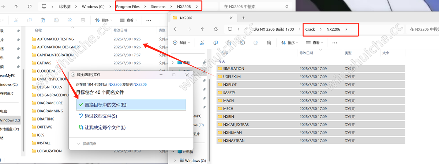Click the Copy icon in the left window toolbar
The width and height of the screenshot is (439, 164).
tap(30, 20)
